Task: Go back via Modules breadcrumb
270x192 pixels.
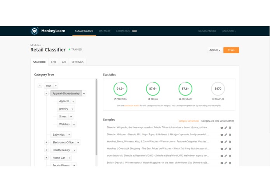Action: [35, 45]
